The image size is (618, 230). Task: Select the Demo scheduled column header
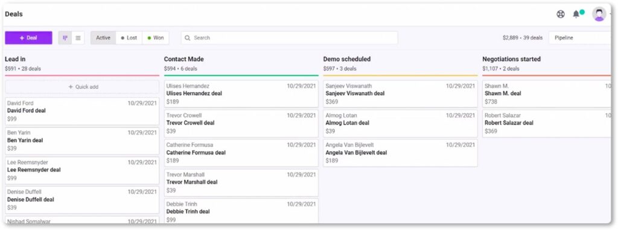click(x=347, y=59)
